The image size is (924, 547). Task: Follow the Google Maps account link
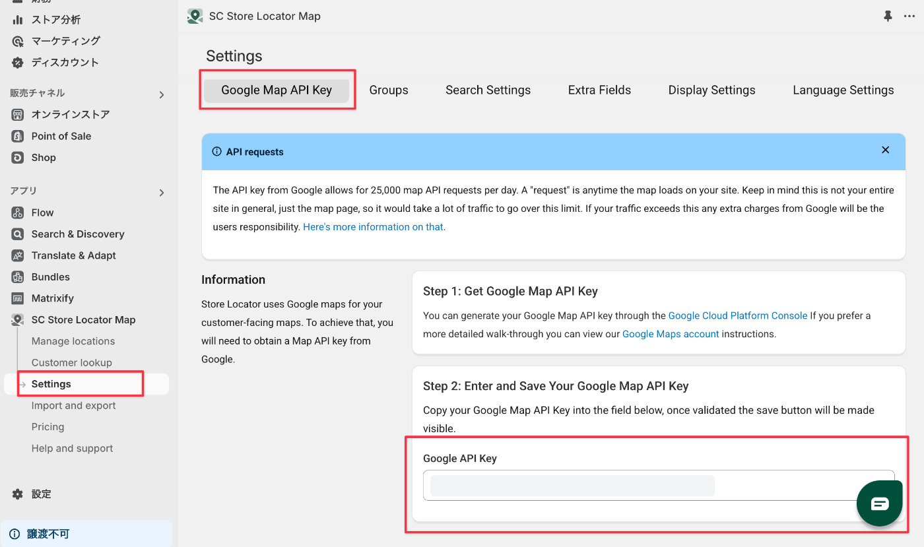point(671,334)
